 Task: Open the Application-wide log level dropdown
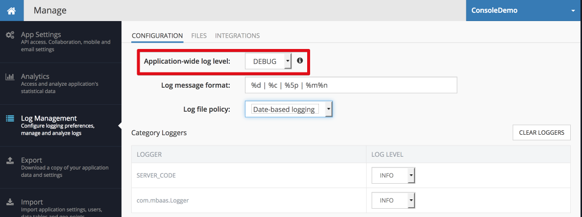(268, 61)
